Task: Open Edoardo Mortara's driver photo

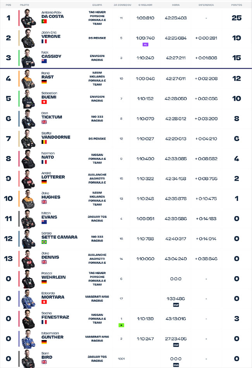Action: [28, 299]
